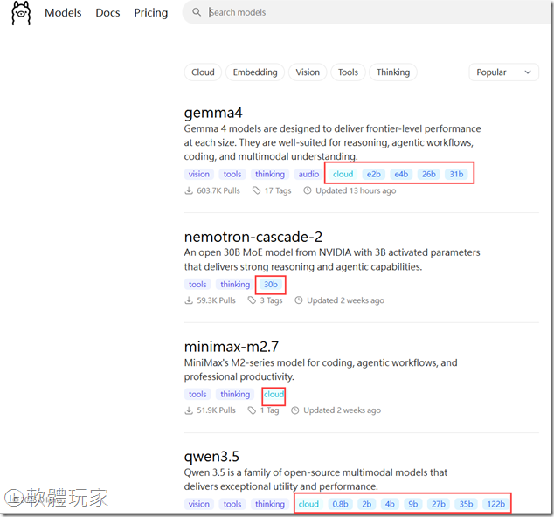The height and width of the screenshot is (517, 554).
Task: Click nemotron-cascade-2 download icon
Action: click(x=189, y=300)
